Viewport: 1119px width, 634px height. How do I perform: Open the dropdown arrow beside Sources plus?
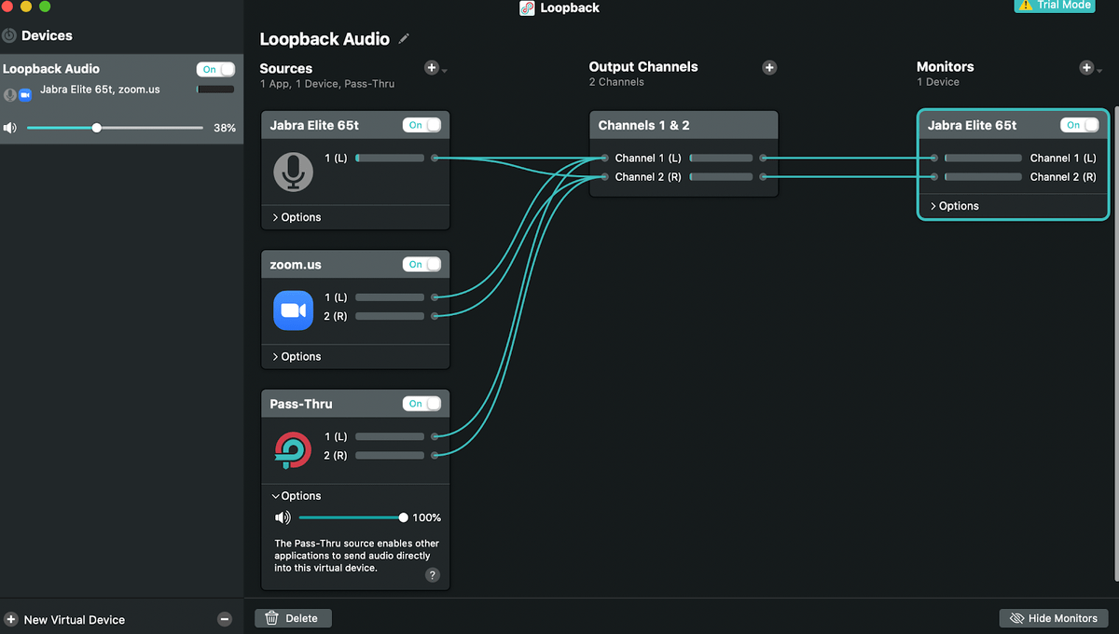pos(446,70)
